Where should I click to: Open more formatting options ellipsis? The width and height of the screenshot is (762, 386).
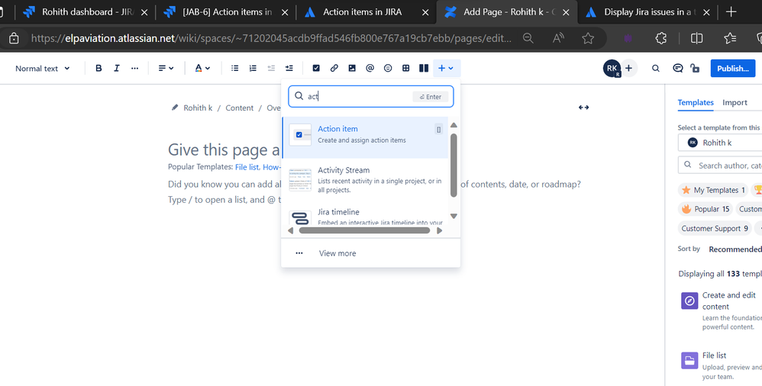[134, 69]
